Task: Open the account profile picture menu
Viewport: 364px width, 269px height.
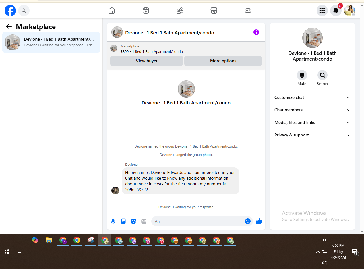Action: [x=349, y=11]
